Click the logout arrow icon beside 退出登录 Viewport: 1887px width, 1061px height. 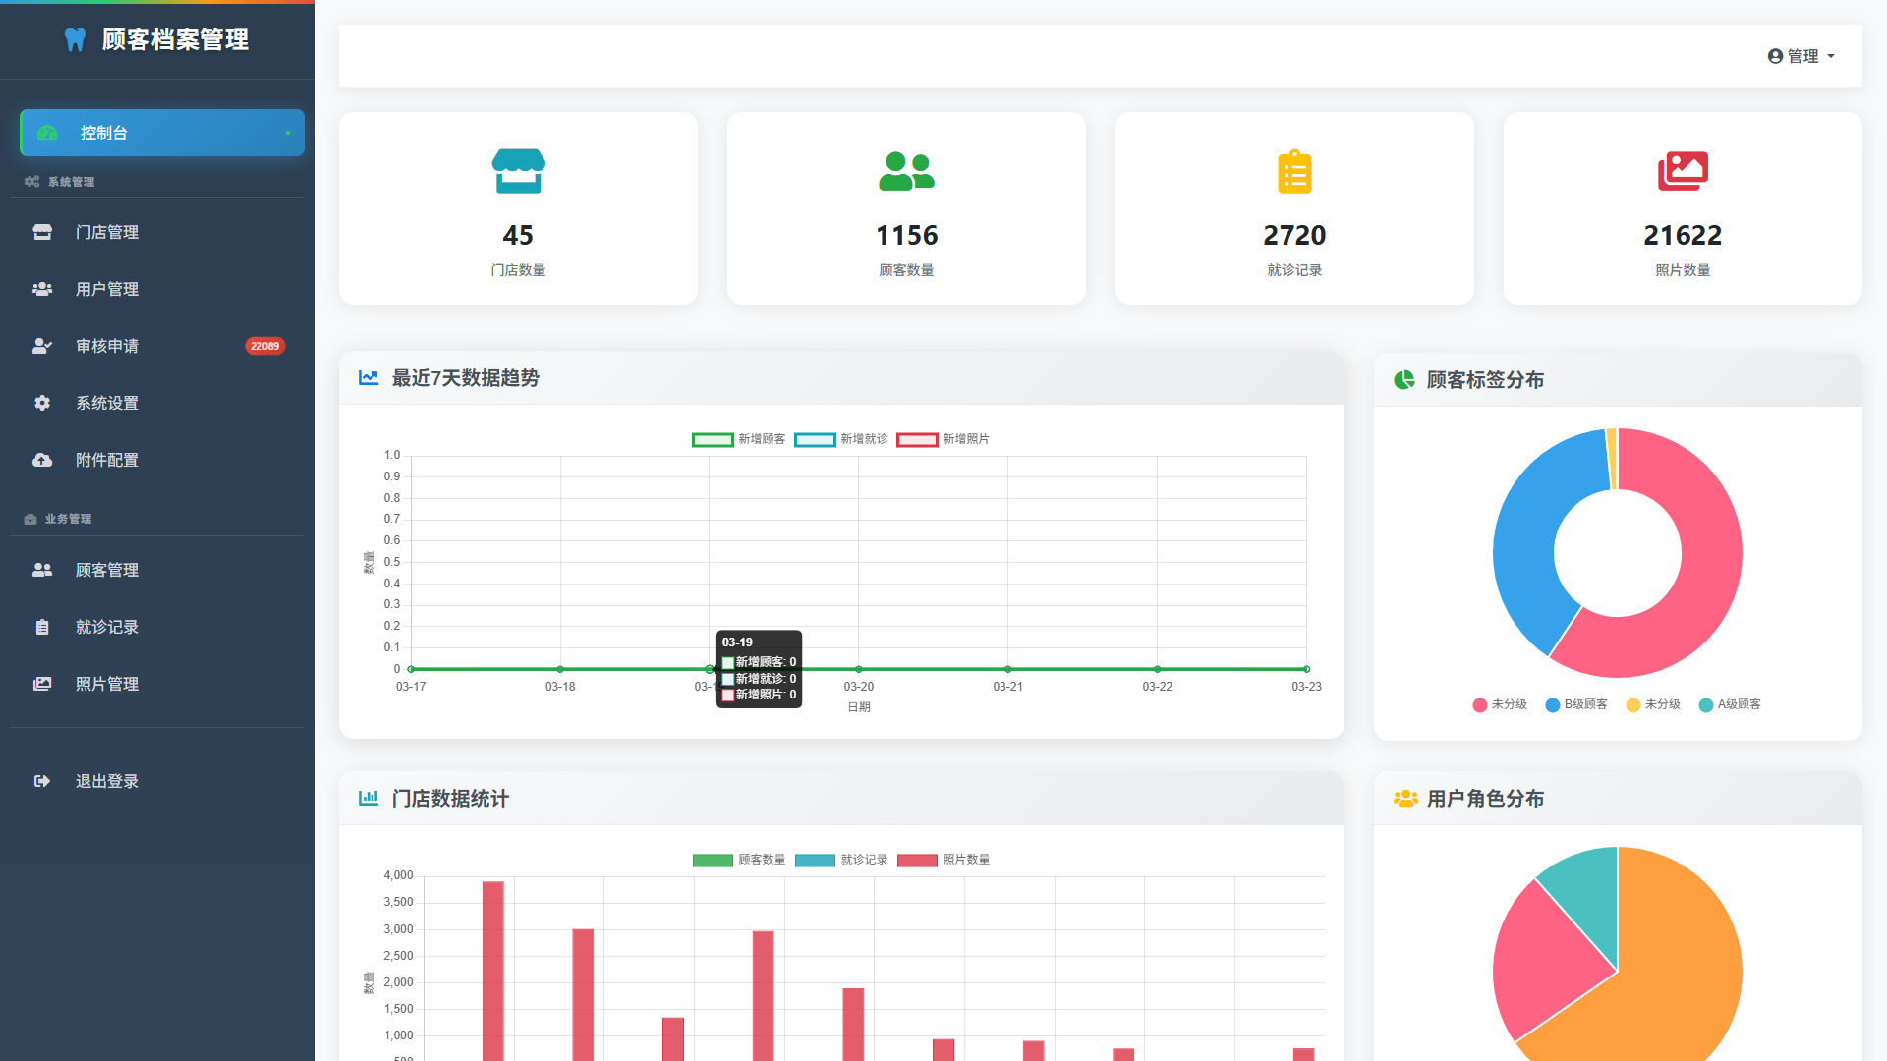click(x=42, y=781)
